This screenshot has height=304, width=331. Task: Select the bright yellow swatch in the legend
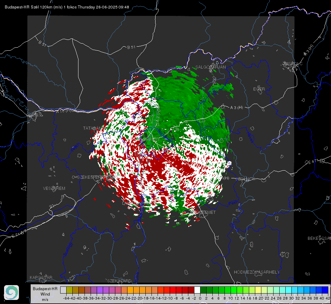click(x=258, y=290)
